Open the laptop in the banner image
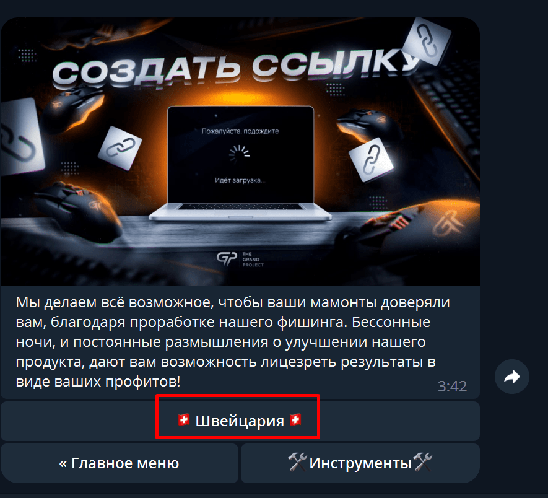Screen dimensions: 548x498 click(240, 164)
